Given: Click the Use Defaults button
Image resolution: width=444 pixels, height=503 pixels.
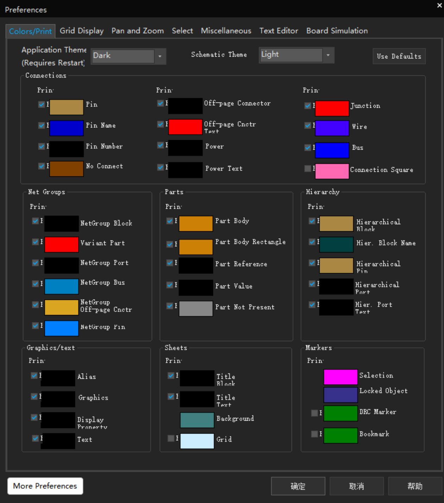Looking at the screenshot, I should click(399, 56).
